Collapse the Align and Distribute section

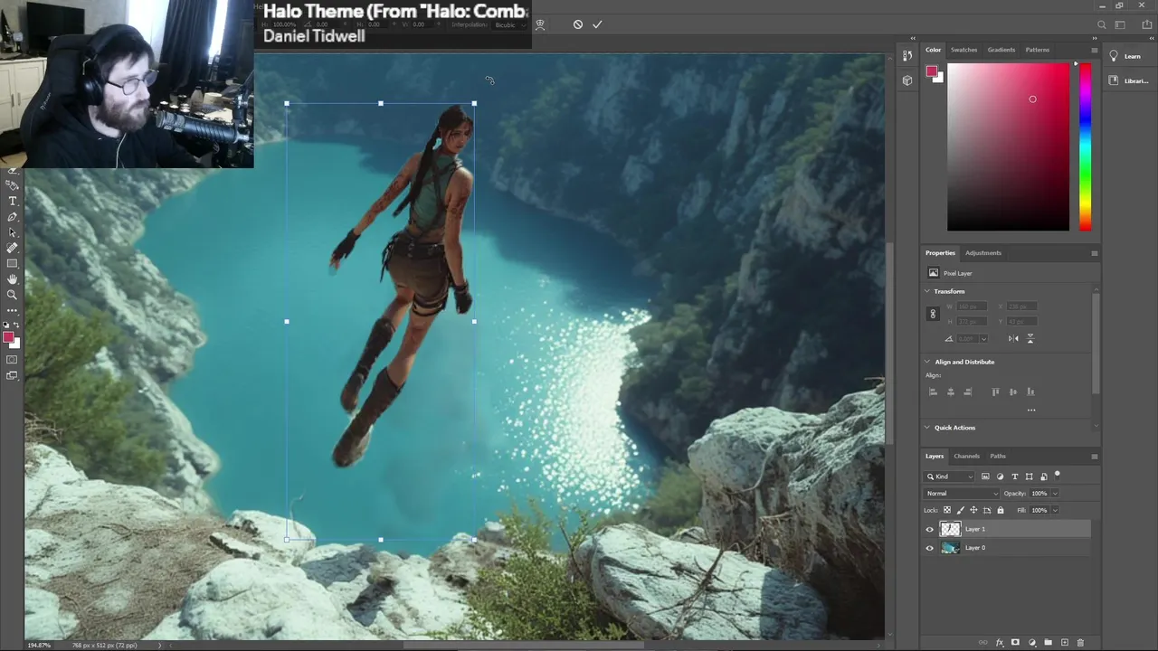click(x=927, y=362)
